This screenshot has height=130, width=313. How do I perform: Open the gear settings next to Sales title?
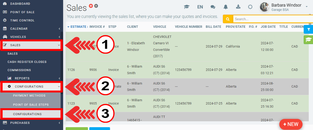(96, 6)
